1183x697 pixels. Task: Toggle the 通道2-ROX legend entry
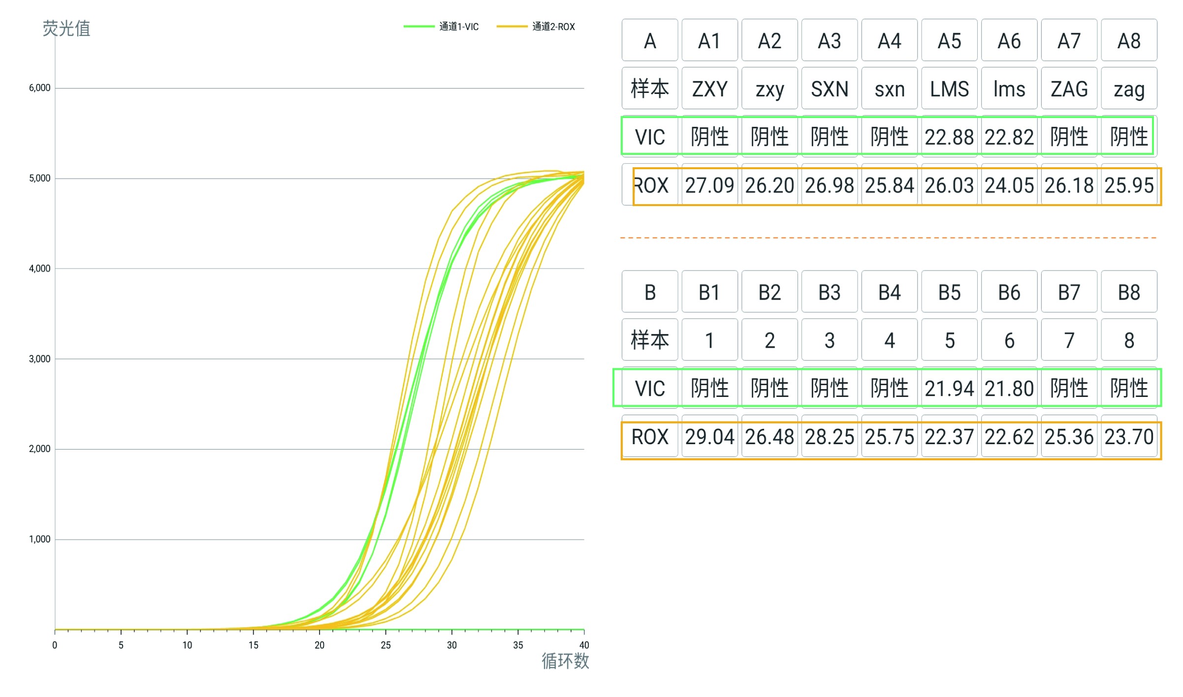(x=553, y=27)
